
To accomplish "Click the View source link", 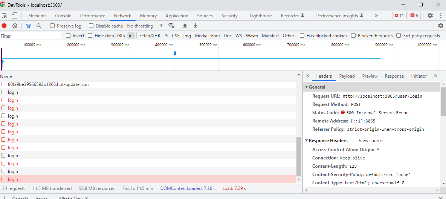I will tap(370, 141).
